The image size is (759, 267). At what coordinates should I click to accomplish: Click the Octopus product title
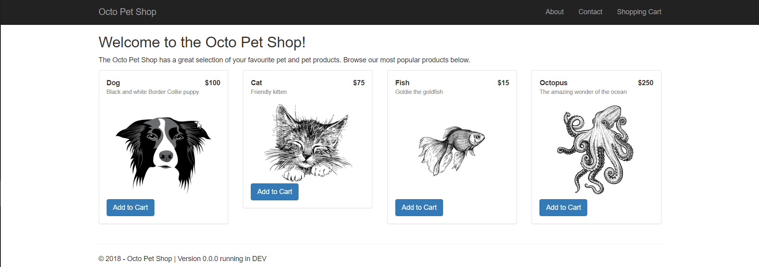click(553, 83)
